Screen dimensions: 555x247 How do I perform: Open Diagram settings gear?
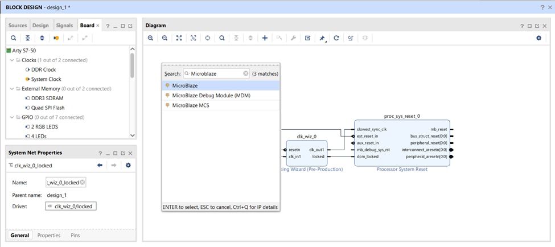(538, 38)
